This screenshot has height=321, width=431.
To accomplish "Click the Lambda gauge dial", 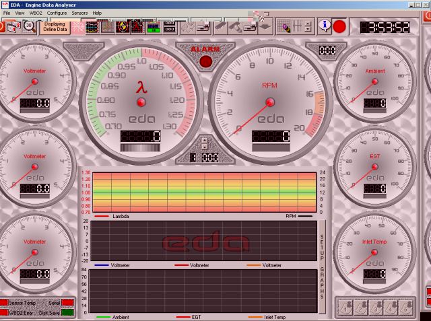I will pyautogui.click(x=141, y=101).
